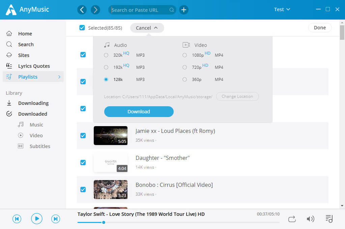Click the playback progress slider handle
The image size is (345, 229).
tap(104, 222)
